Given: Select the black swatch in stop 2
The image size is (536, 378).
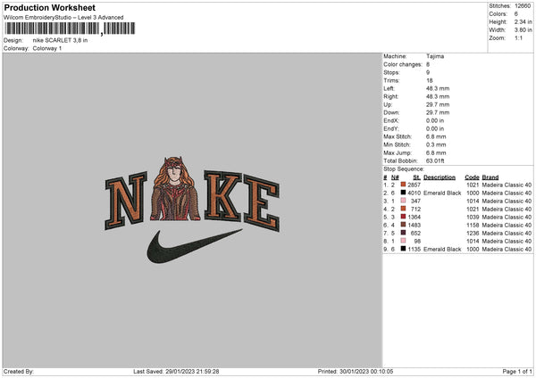Looking at the screenshot, I should point(403,193).
